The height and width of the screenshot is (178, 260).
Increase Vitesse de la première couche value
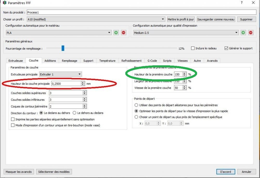[184, 87]
